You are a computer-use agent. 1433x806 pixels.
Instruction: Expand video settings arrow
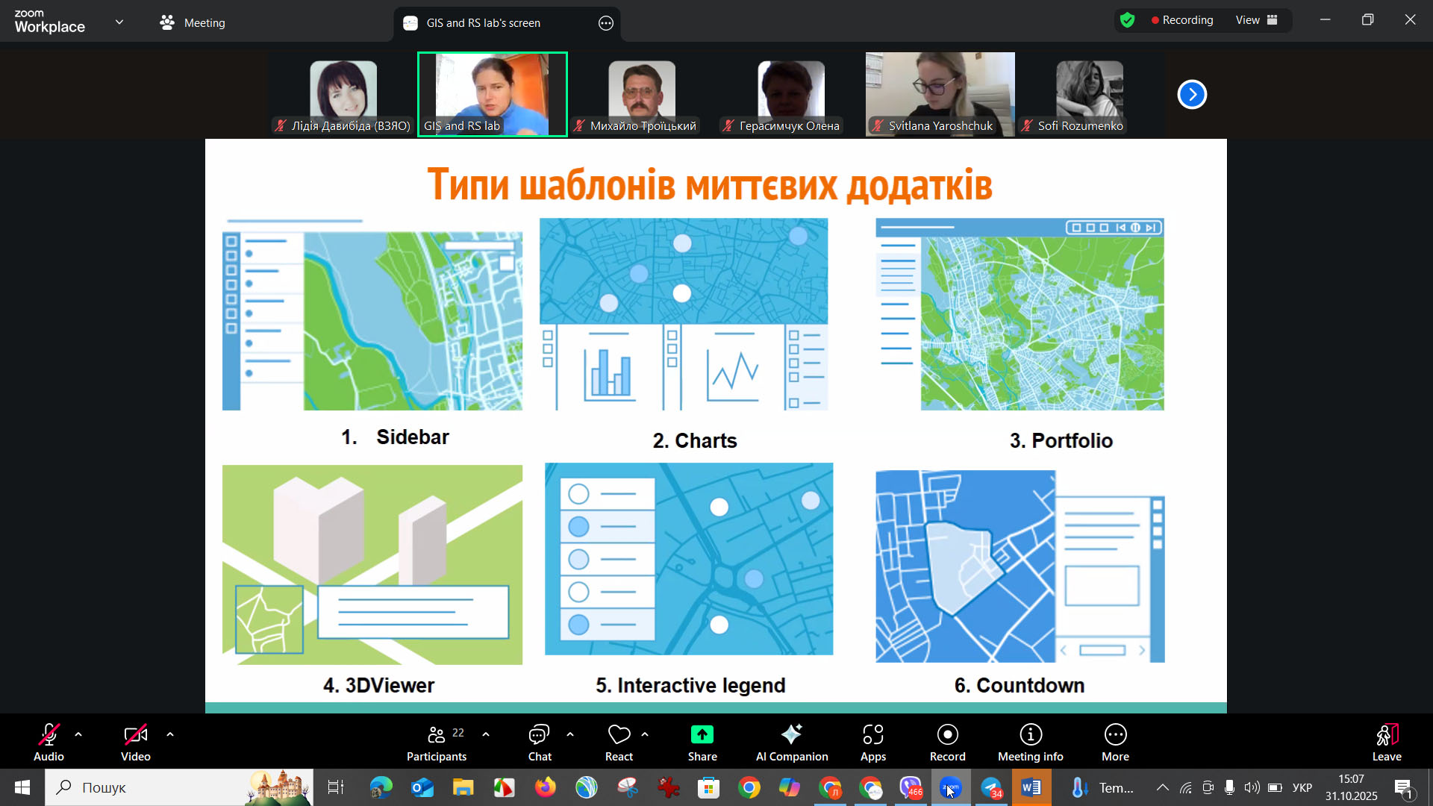pyautogui.click(x=170, y=734)
